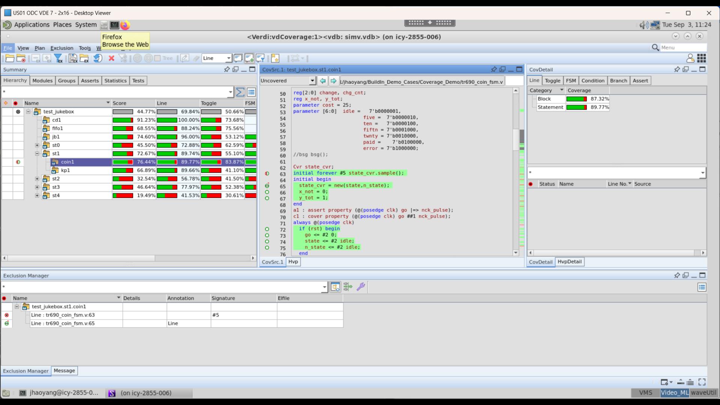Open the Line metric dropdown in toolbar
Viewport: 720px width, 405px height.
(228, 58)
